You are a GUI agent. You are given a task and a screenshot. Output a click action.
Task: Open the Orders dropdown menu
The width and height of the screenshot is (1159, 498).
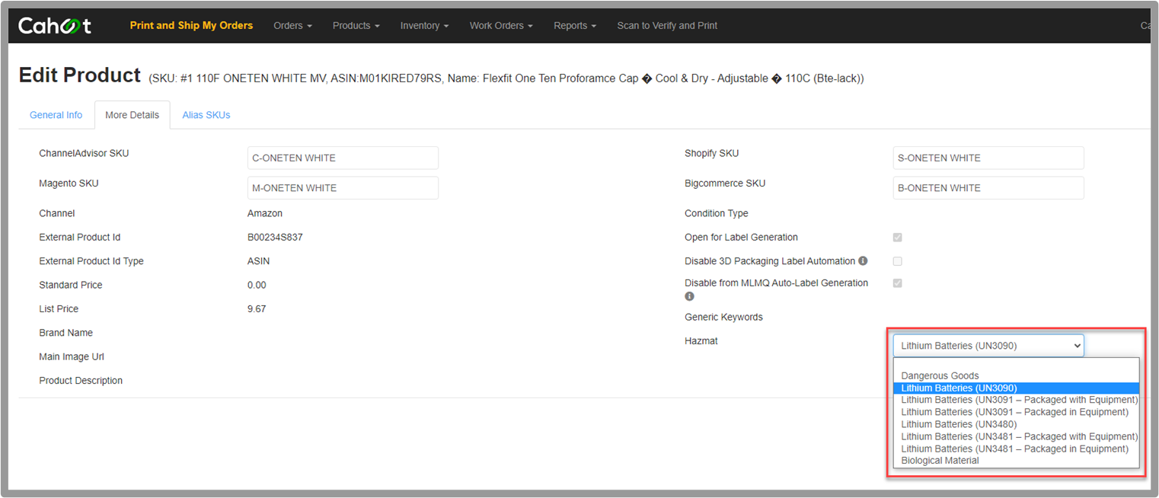293,25
